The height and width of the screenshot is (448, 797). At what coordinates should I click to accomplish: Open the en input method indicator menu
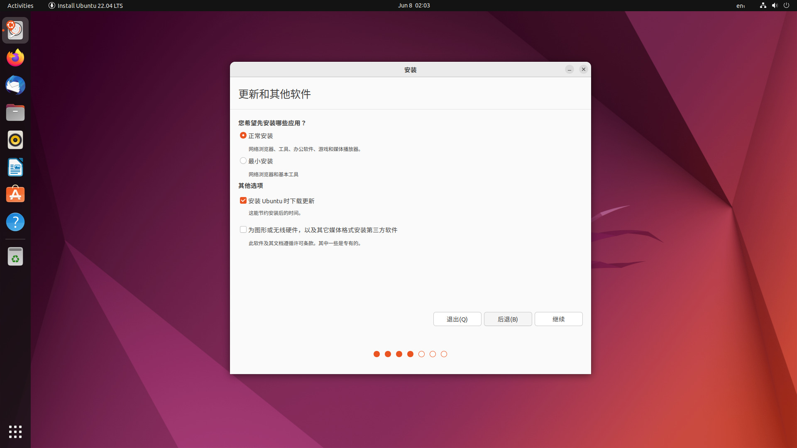pos(741,5)
